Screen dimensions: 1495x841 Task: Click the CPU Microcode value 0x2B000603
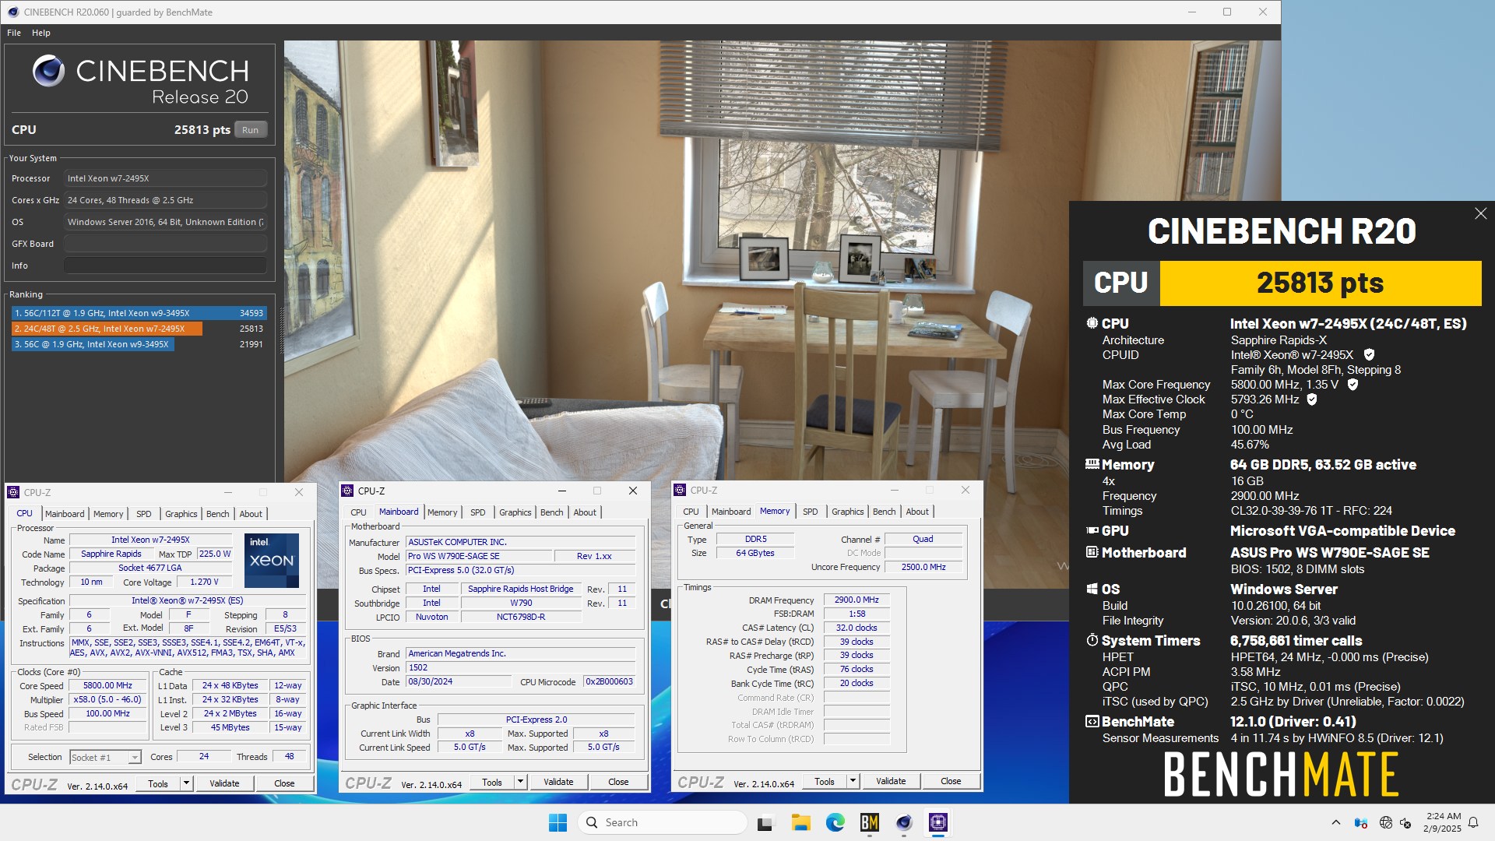click(609, 681)
